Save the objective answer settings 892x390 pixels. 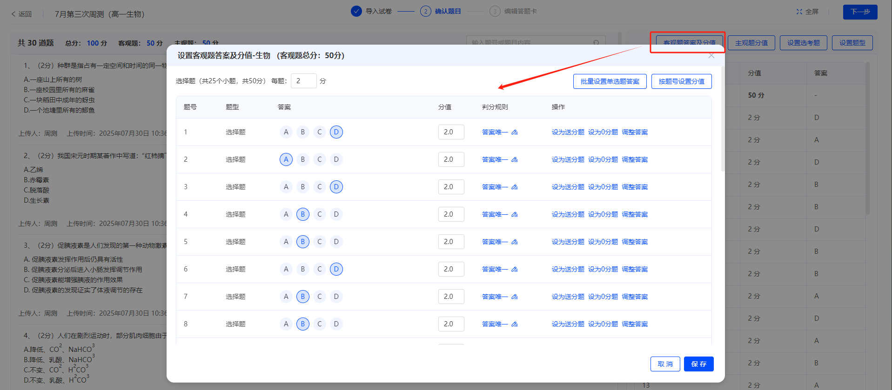699,364
